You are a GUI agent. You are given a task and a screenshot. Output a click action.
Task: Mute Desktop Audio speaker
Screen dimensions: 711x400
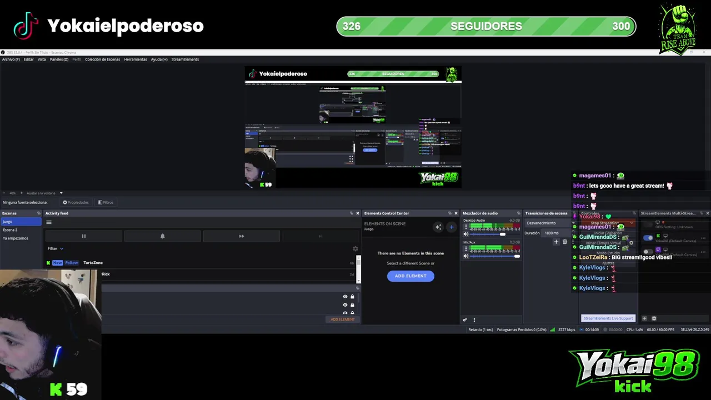point(466,234)
